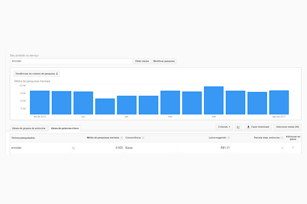Viewport: 307px width, 204px height.
Task: Click the R$1,31 suggested bid value
Action: 225,148
